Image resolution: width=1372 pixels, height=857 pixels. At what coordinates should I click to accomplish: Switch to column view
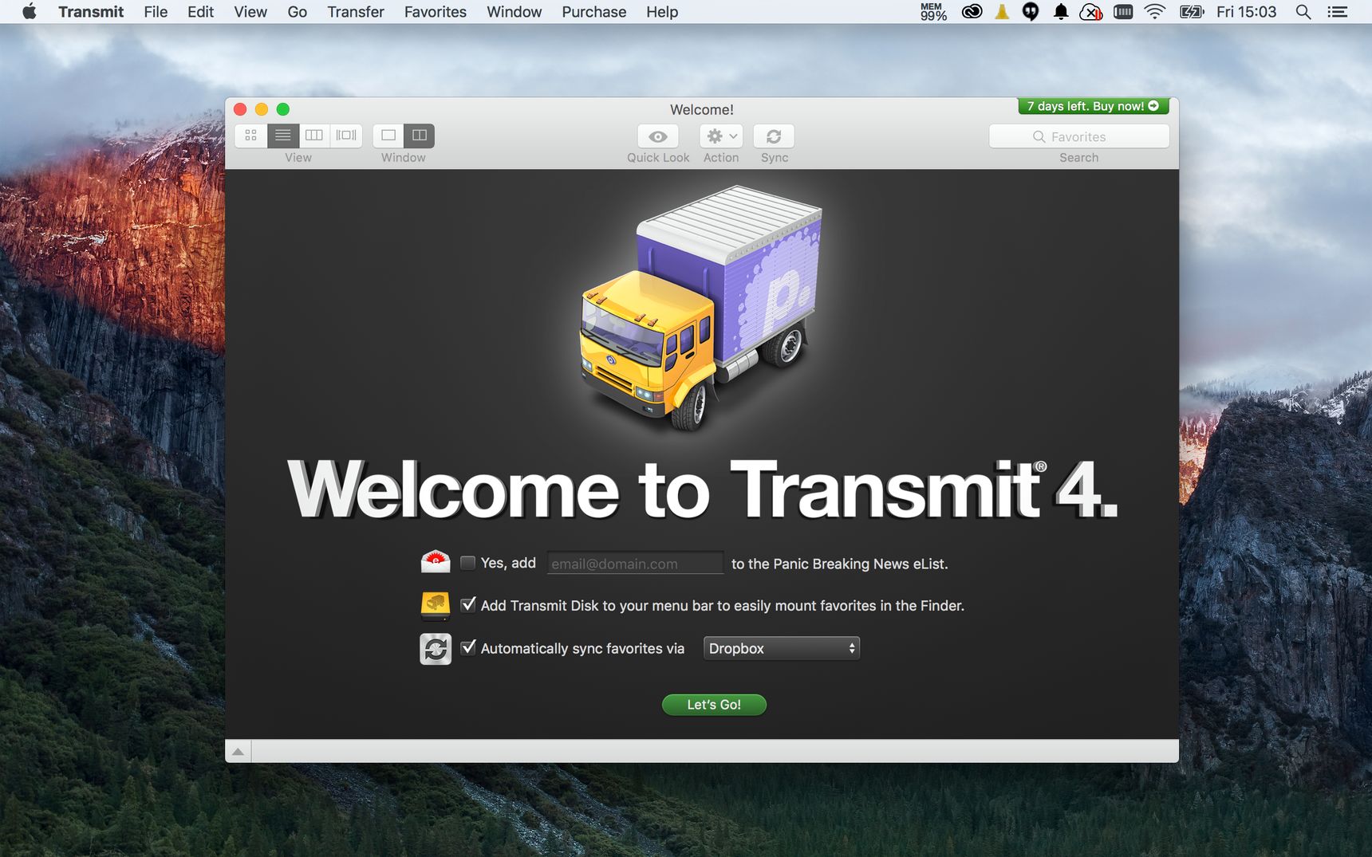pos(314,136)
